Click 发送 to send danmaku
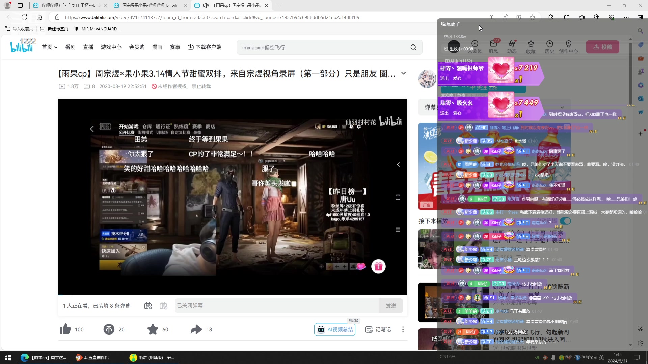This screenshot has height=364, width=648. click(391, 306)
